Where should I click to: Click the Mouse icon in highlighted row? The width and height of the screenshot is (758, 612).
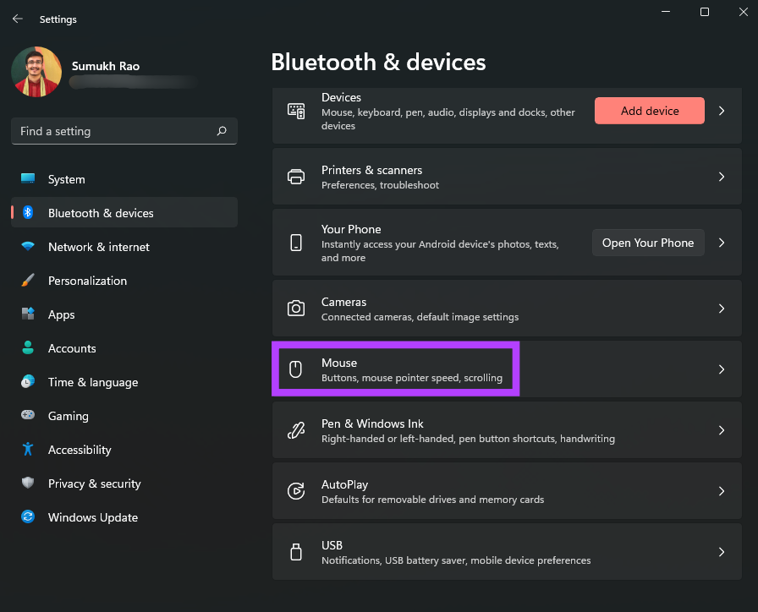point(295,369)
